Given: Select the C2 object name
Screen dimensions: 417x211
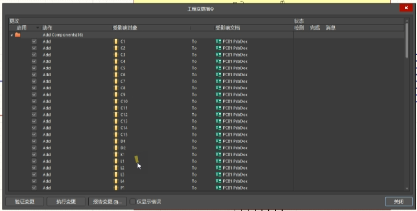Looking at the screenshot, I should click(123, 48).
